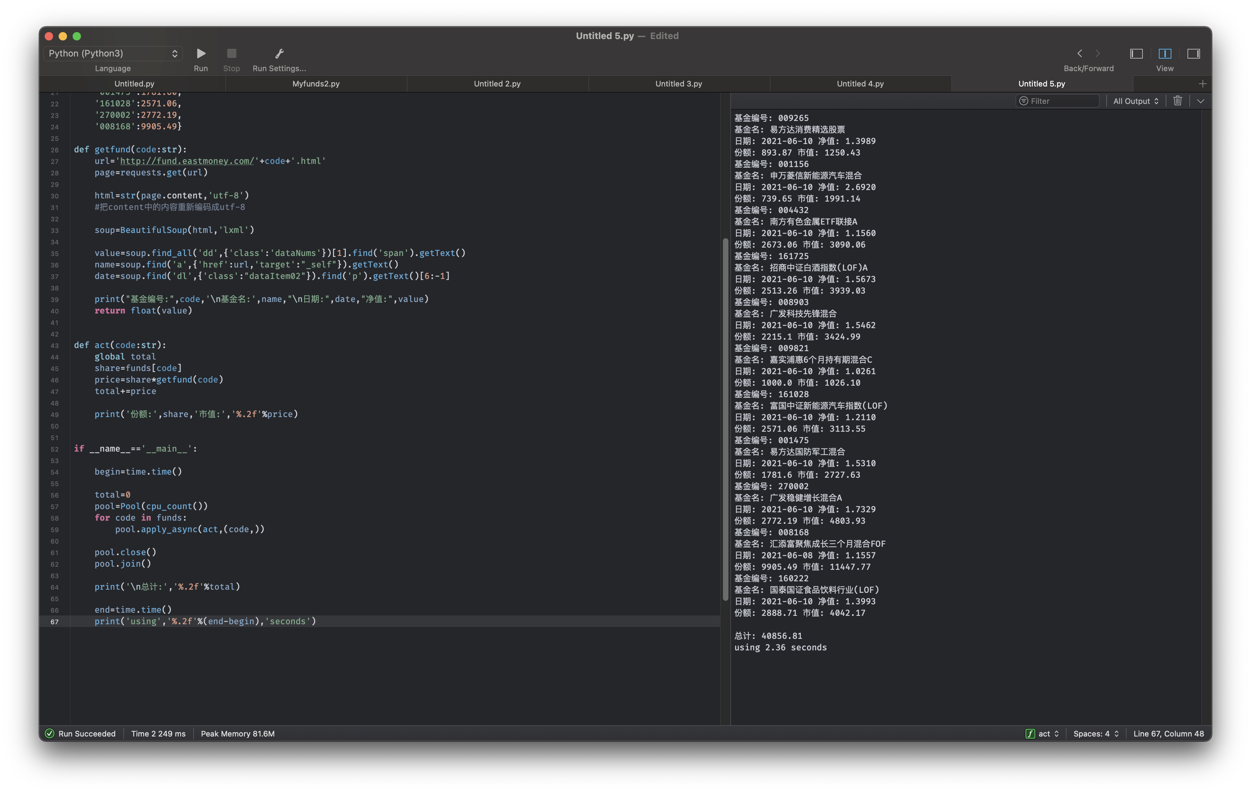The image size is (1251, 793).
Task: Run the Python script
Action: click(201, 53)
